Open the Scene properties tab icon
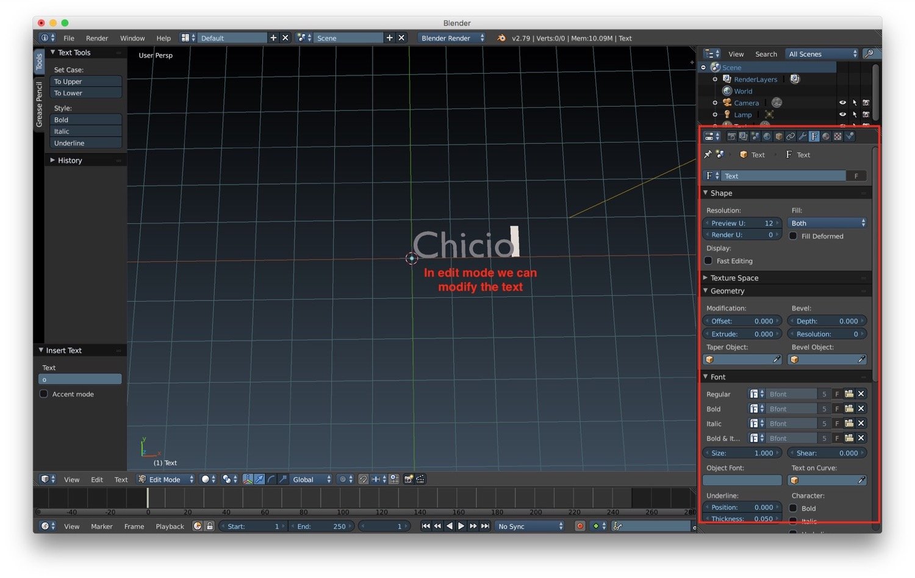915x578 pixels. coord(755,137)
